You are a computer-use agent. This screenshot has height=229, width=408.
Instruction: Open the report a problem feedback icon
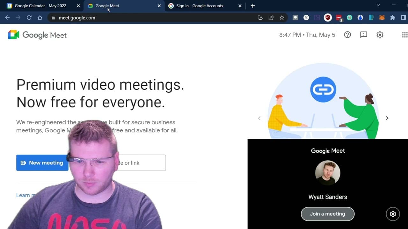364,35
